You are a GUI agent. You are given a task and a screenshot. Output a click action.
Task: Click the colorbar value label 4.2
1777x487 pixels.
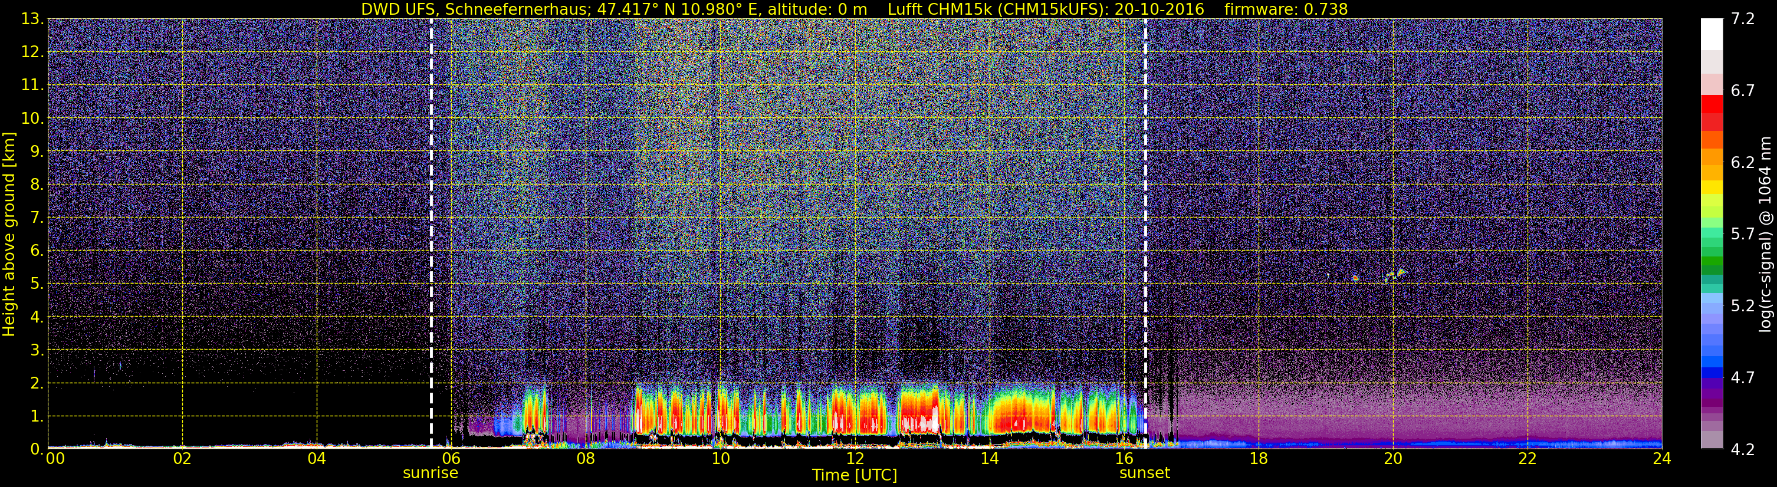tap(1743, 450)
